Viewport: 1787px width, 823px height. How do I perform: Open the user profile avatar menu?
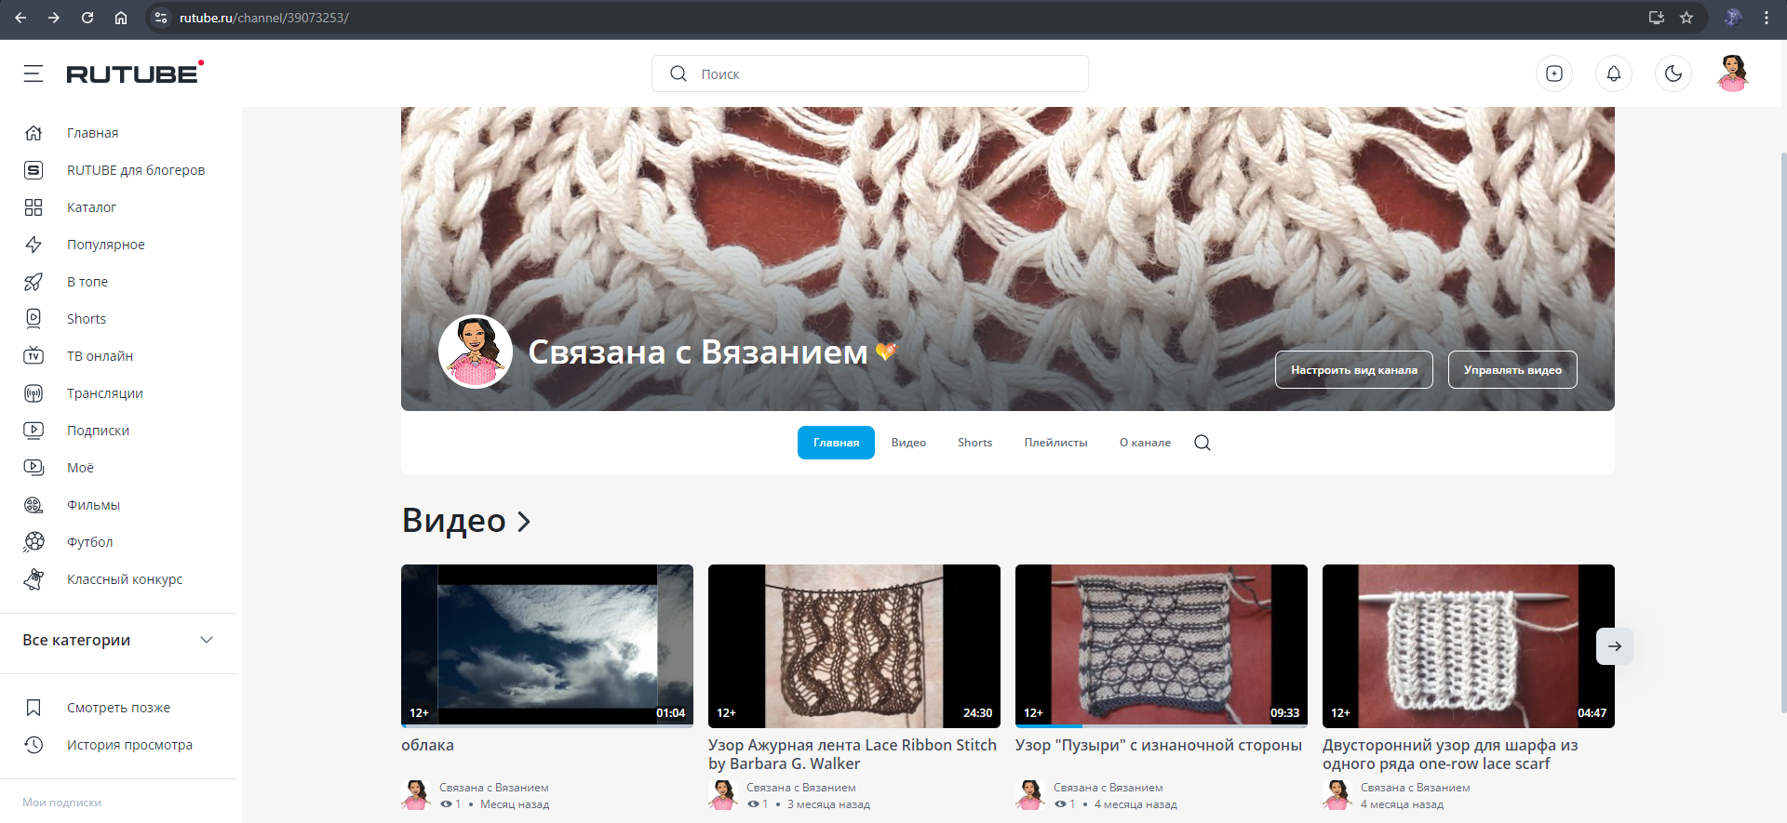(x=1733, y=73)
